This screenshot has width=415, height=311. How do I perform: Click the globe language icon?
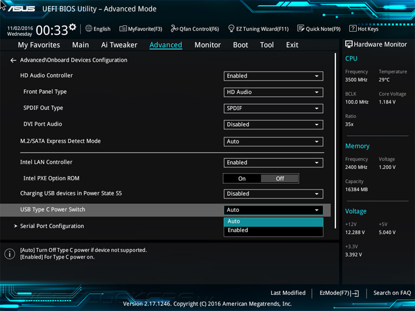89,28
